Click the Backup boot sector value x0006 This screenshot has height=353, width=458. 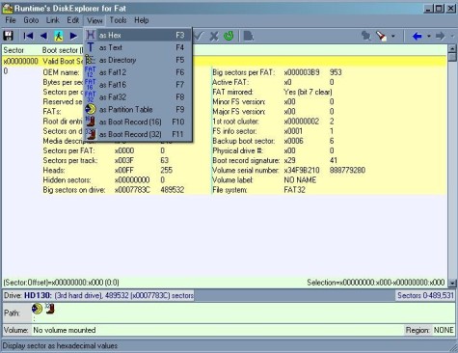pos(293,141)
